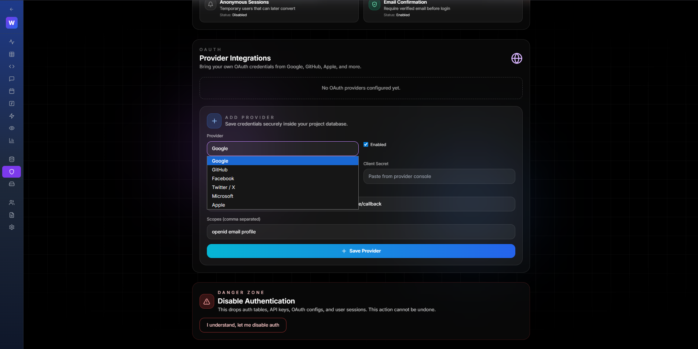This screenshot has height=349, width=698.
Task: Click the back arrow at sidebar top
Action: (x=11, y=9)
